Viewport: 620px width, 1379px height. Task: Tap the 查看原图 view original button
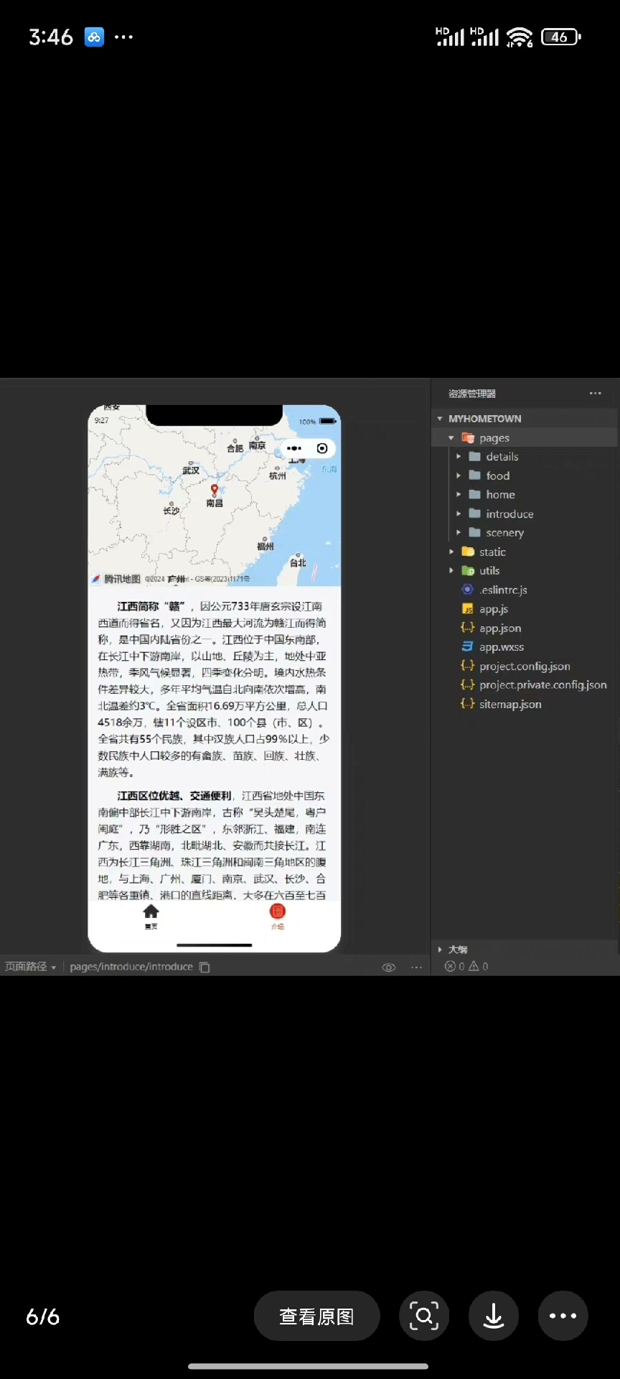[x=316, y=1316]
